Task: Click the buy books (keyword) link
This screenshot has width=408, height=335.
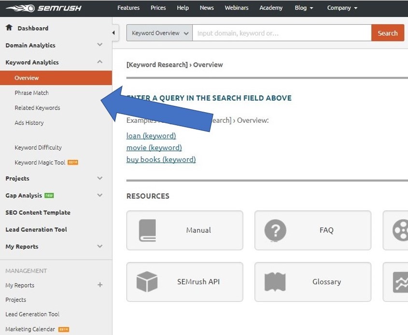Action: [x=161, y=160]
